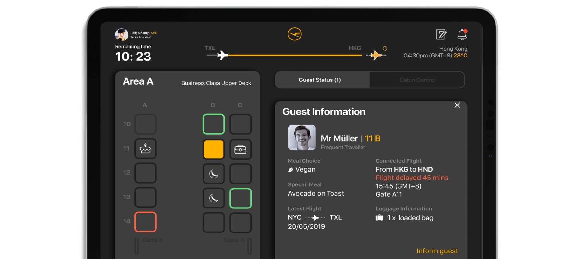Click 'Business Class Upper Deck' label
Screen dimensions: 577x259
216,83
